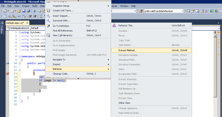
Task: Collapse the namespace block on line 8
Action: pyautogui.click(x=20, y=56)
